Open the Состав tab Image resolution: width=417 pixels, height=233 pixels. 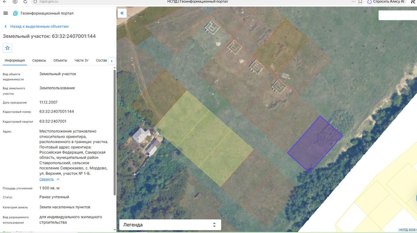coord(101,61)
